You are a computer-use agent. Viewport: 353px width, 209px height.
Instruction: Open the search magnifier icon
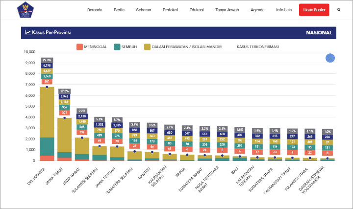[x=339, y=10]
